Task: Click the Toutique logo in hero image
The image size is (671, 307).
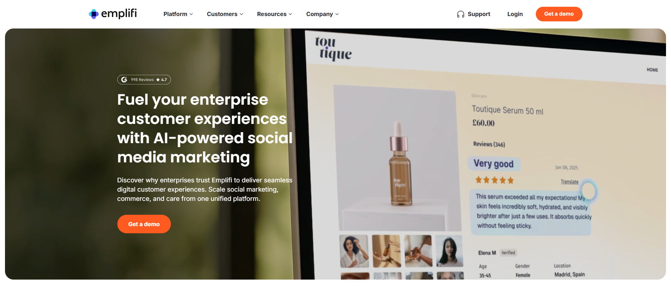Action: click(x=333, y=48)
